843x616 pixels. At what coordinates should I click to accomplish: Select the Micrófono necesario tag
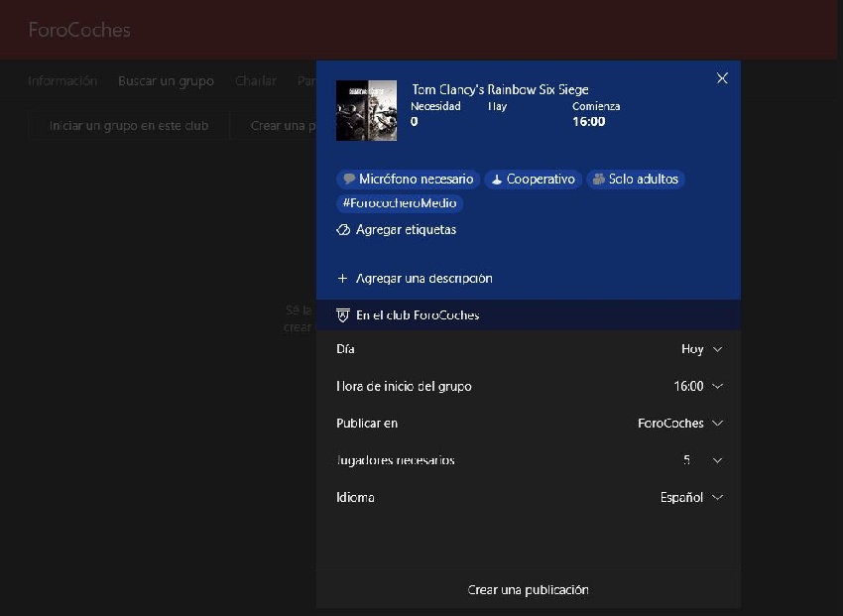pos(408,179)
